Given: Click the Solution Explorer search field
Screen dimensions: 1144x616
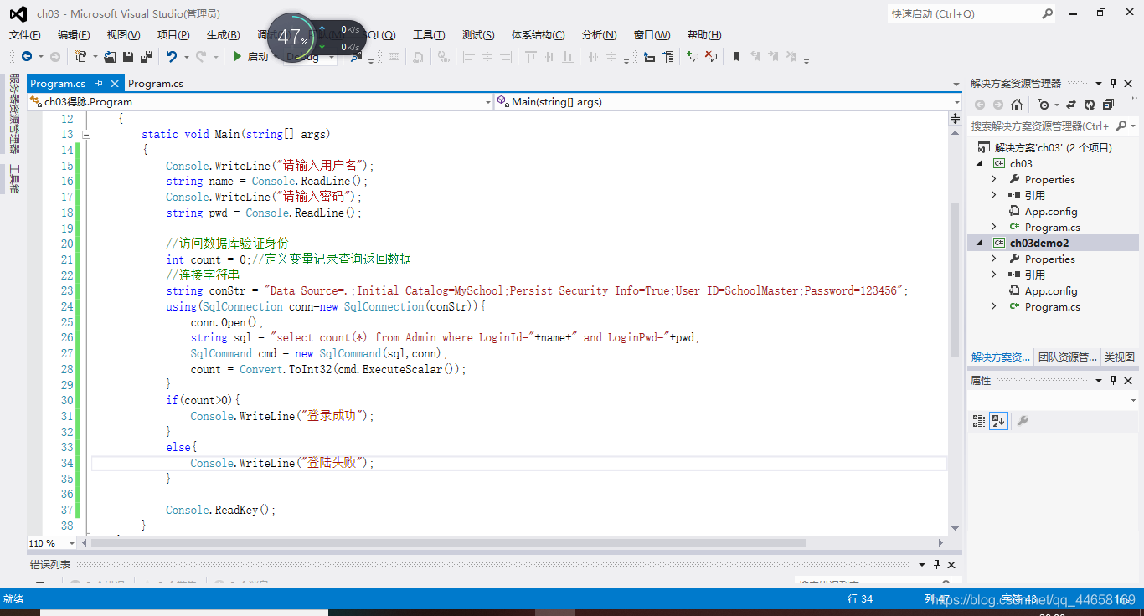Looking at the screenshot, I should tap(1041, 126).
